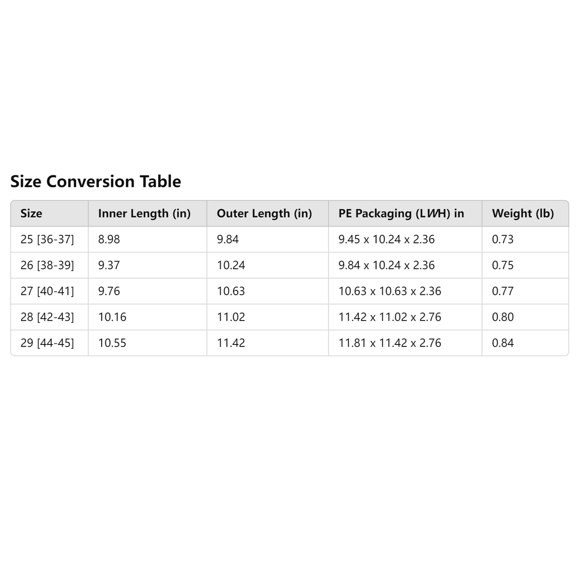
Task: Click the weight value 0.73
Action: (x=503, y=239)
